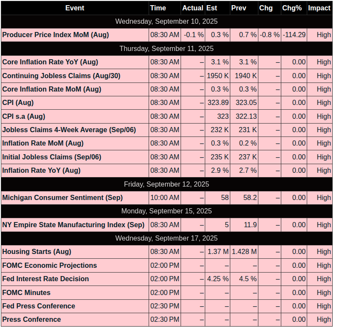
Task: Click the Chg column header
Action: pyautogui.click(x=270, y=8)
